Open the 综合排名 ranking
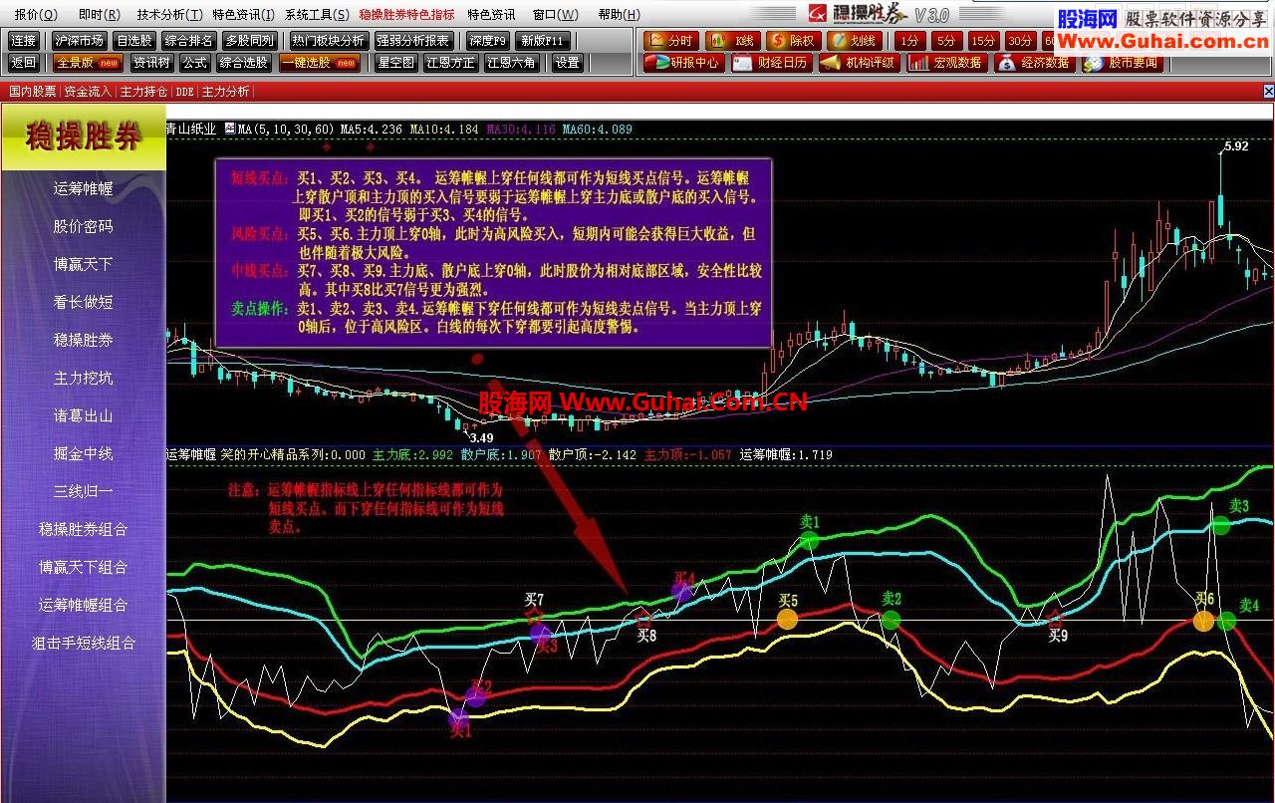This screenshot has height=803, width=1275. (x=189, y=41)
